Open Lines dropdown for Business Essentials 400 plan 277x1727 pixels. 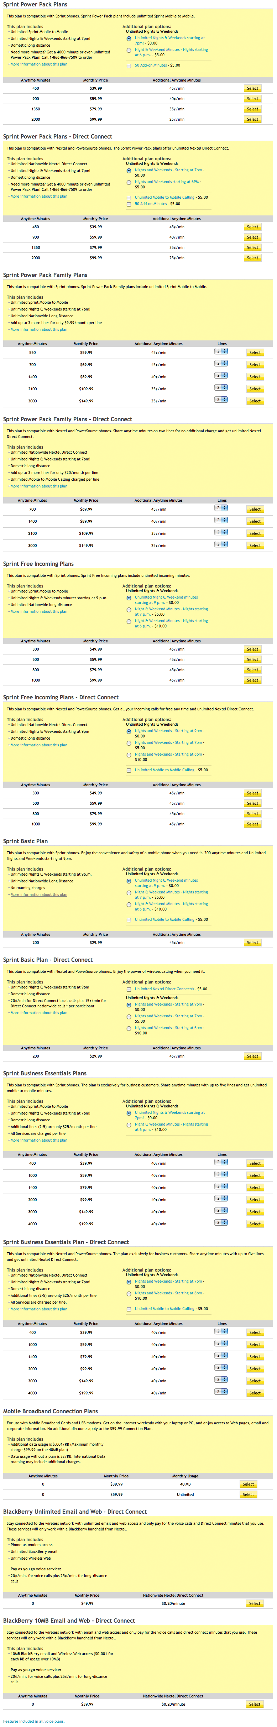(x=221, y=1163)
